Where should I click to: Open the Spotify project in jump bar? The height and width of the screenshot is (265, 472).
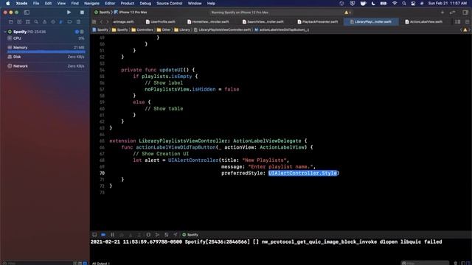click(x=100, y=29)
